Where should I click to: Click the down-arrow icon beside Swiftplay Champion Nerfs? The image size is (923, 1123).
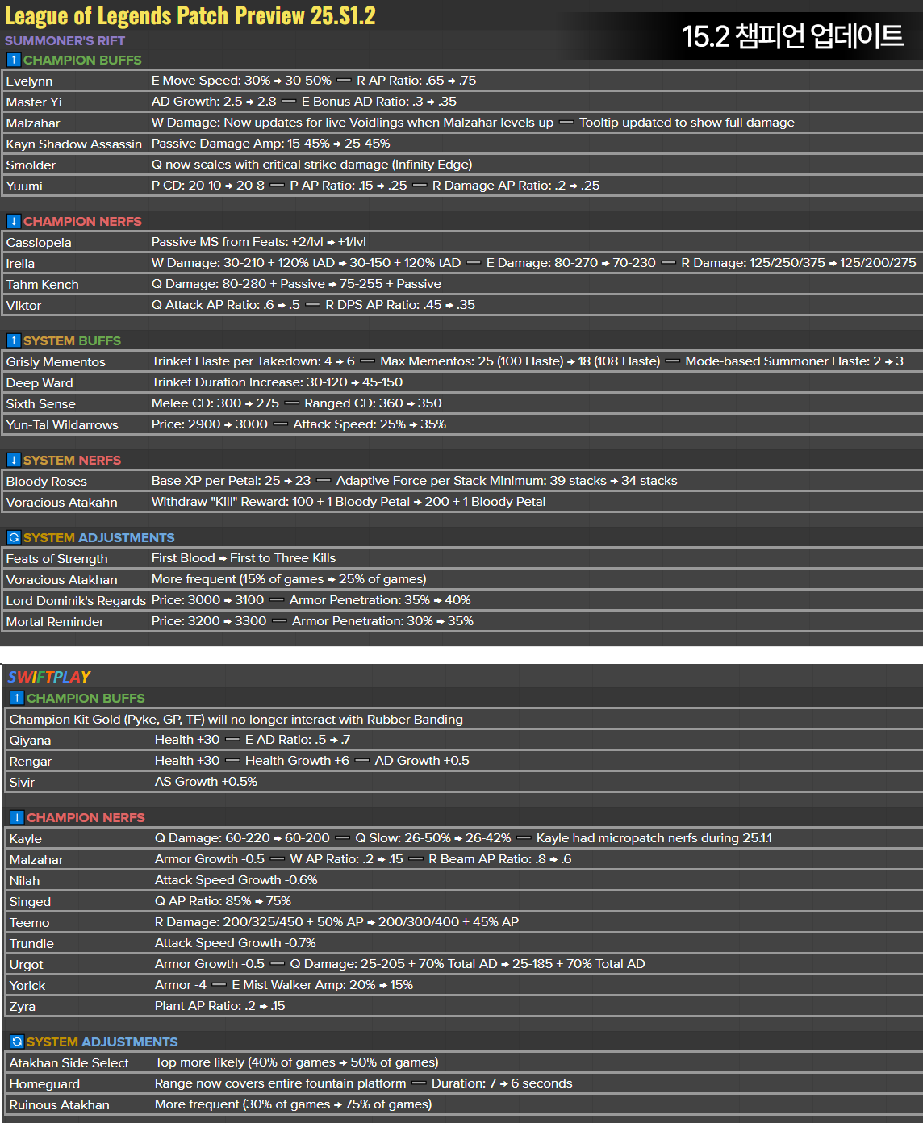click(17, 817)
